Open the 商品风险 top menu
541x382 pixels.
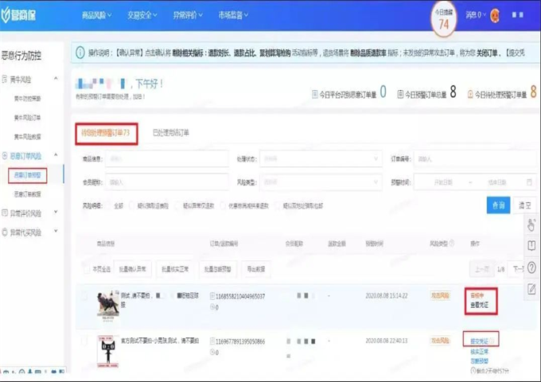coord(96,15)
